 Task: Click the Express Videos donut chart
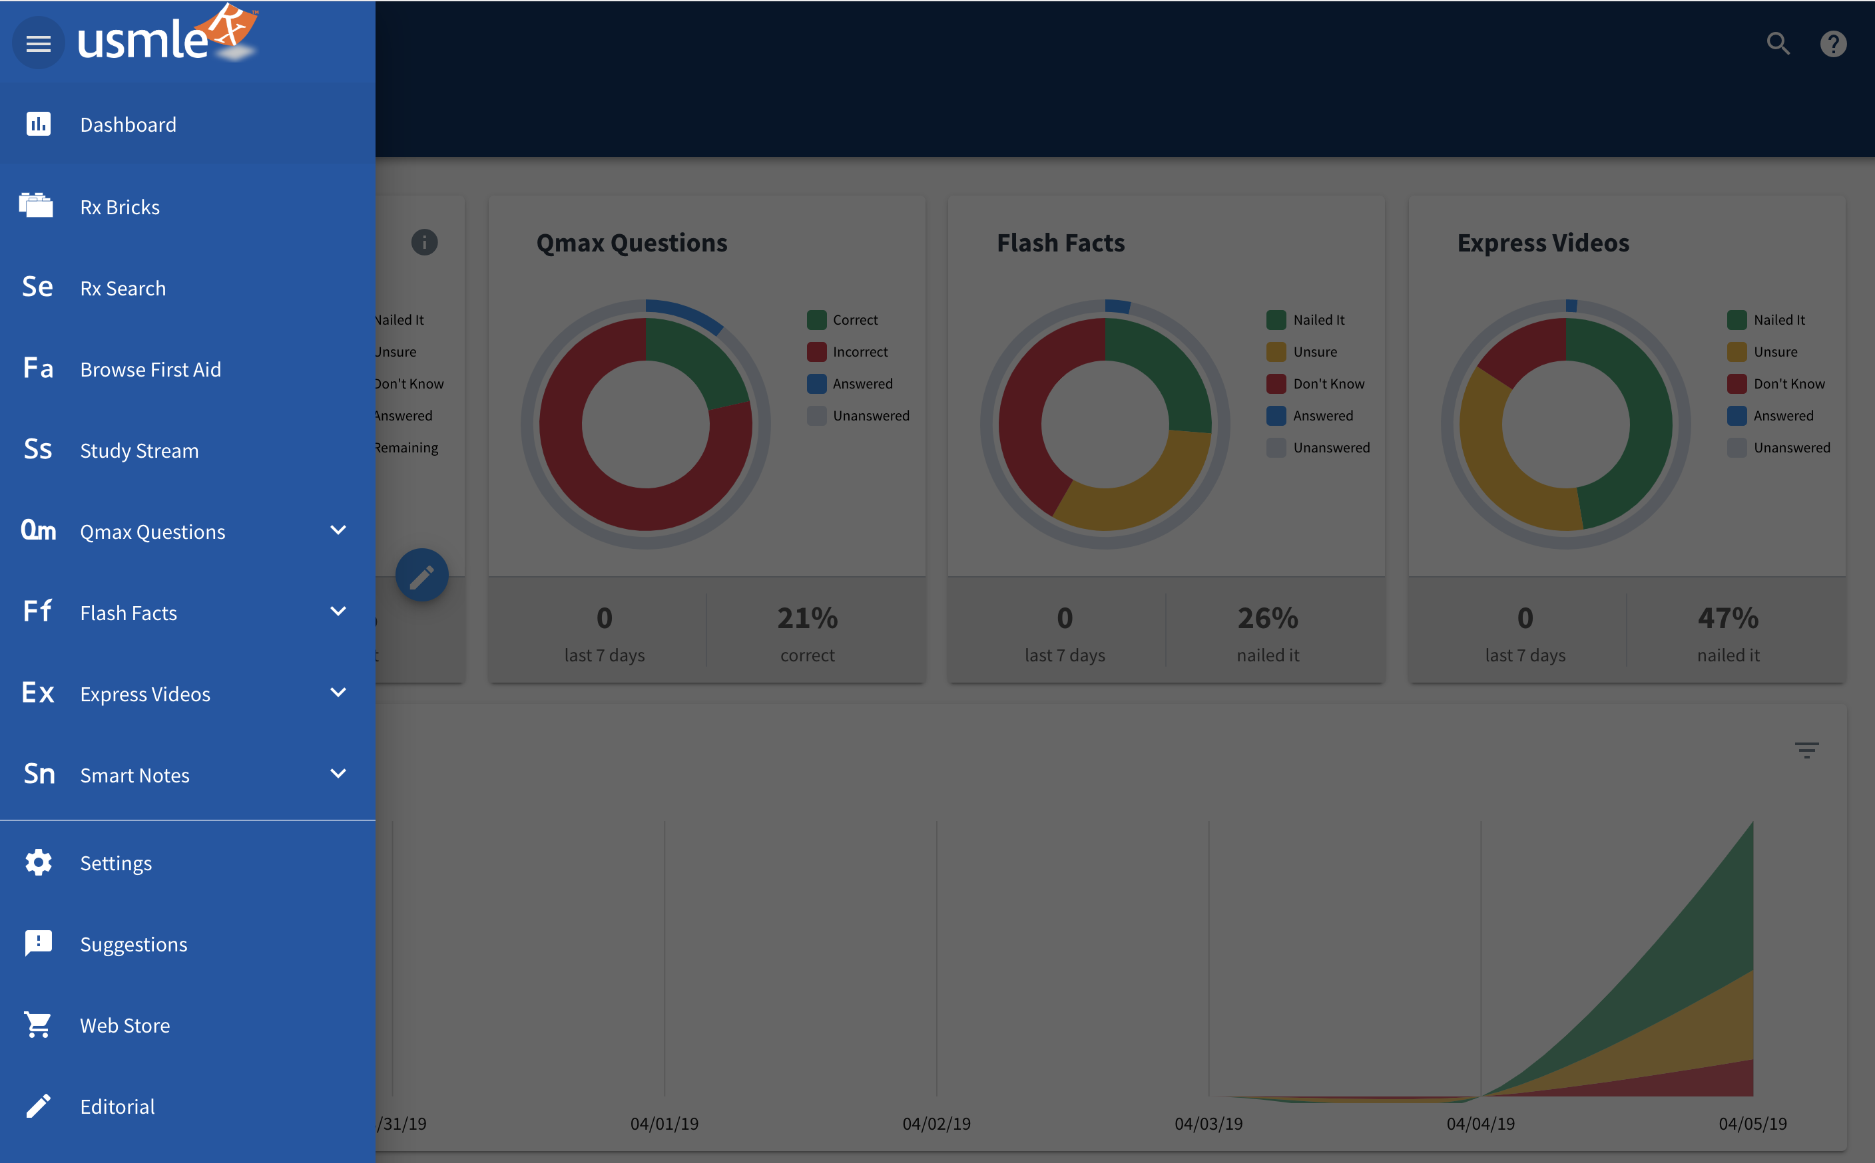(x=1565, y=424)
